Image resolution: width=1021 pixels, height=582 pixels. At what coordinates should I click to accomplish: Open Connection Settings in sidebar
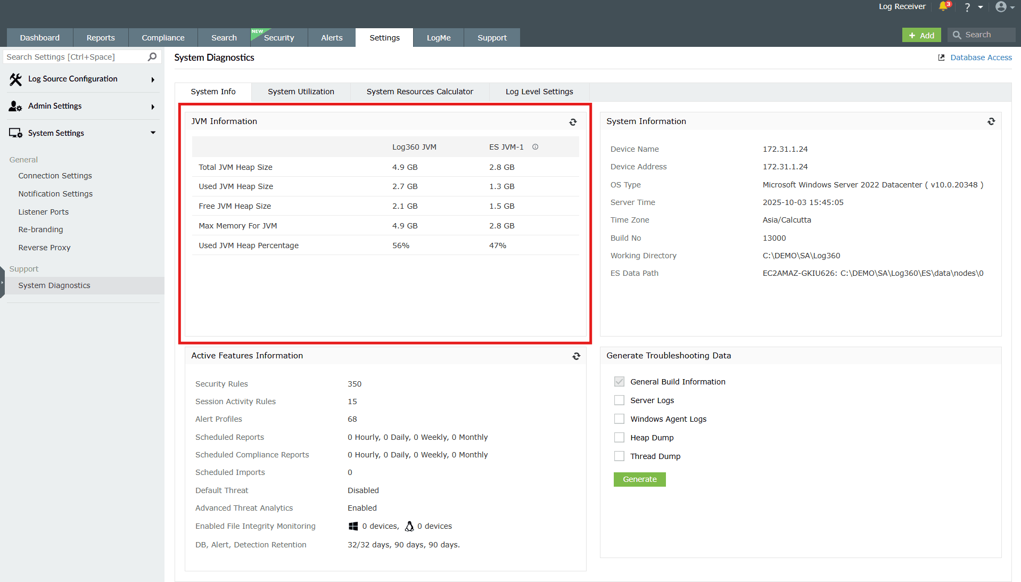click(x=55, y=176)
